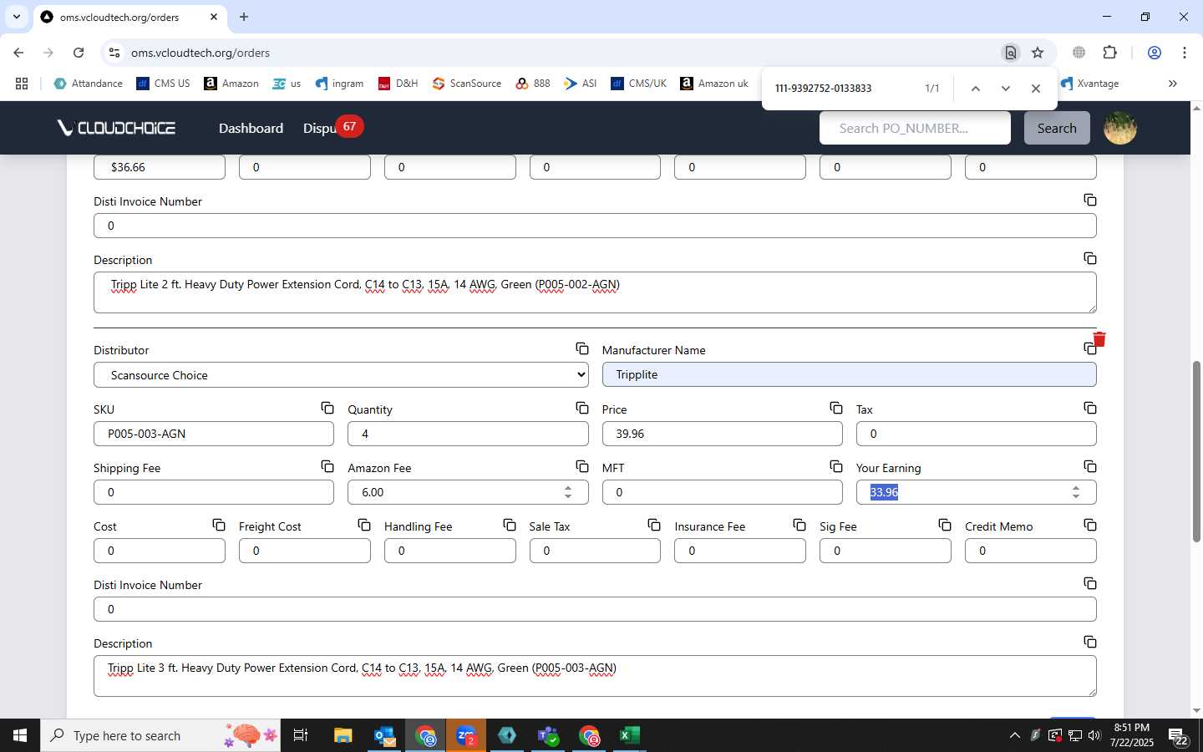
Task: Click the browser address bar URL
Action: 200,53
